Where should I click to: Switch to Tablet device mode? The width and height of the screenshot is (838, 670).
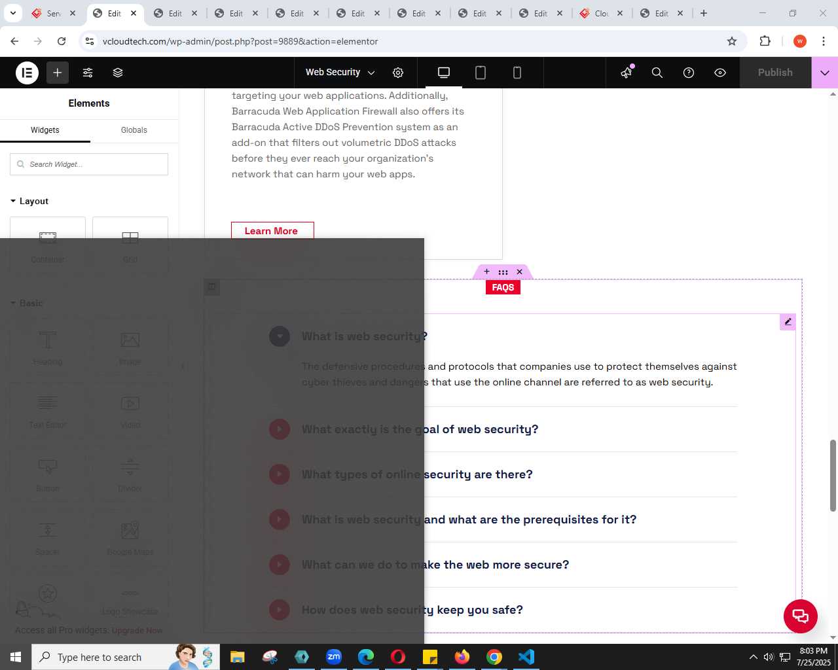[x=481, y=73]
